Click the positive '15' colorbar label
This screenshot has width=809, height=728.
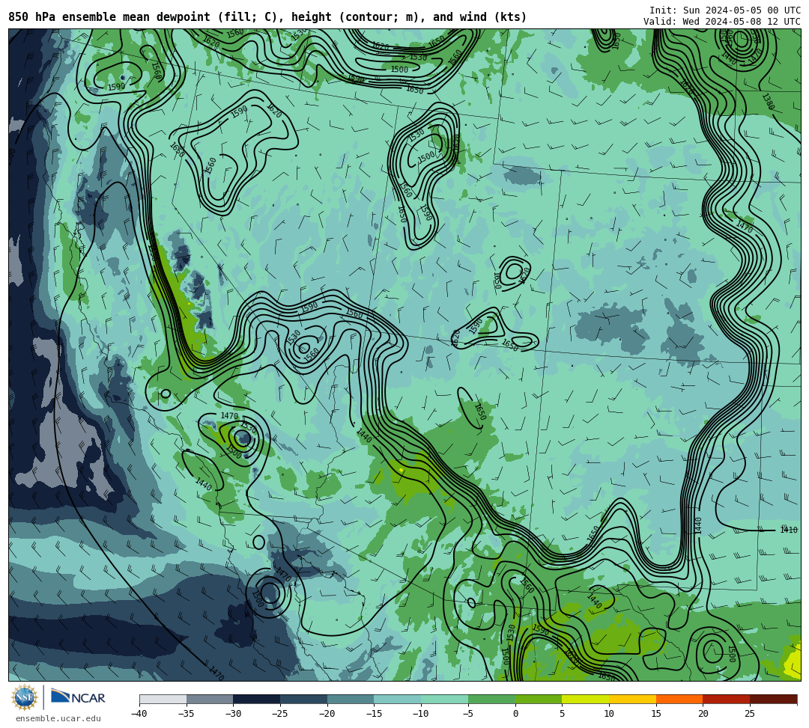click(655, 714)
